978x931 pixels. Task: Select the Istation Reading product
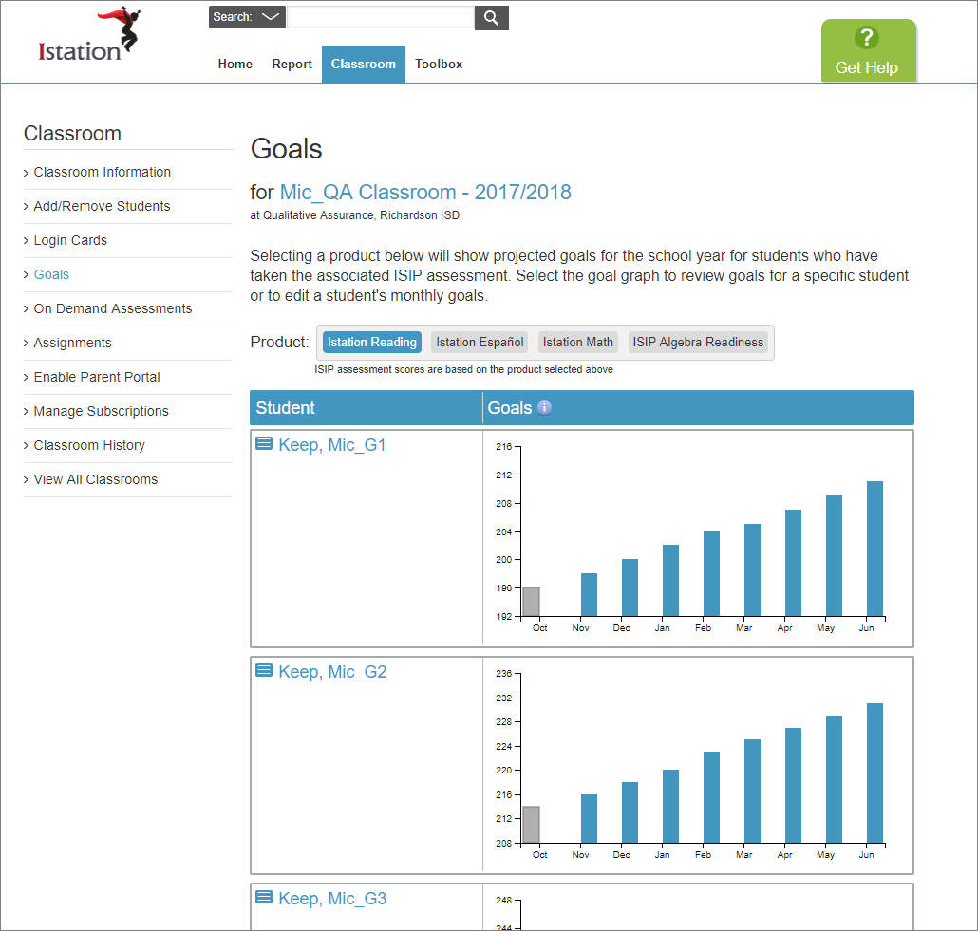coord(372,343)
